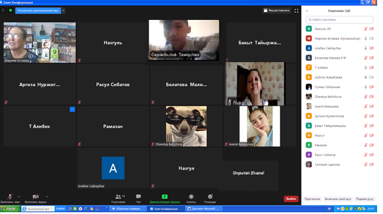
Task: Open the Chat icon
Action: pos(138,196)
